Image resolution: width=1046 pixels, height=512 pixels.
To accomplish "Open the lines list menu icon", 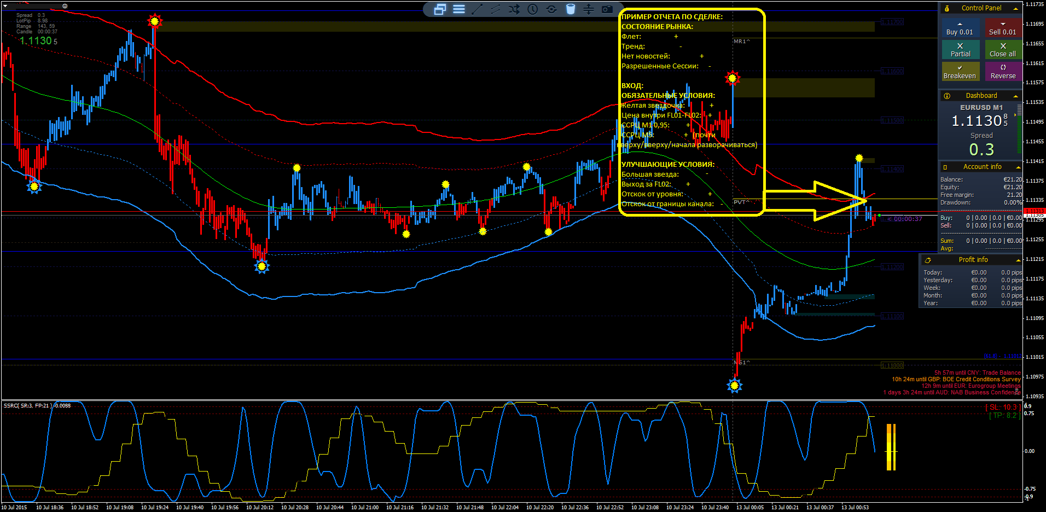I will (459, 9).
